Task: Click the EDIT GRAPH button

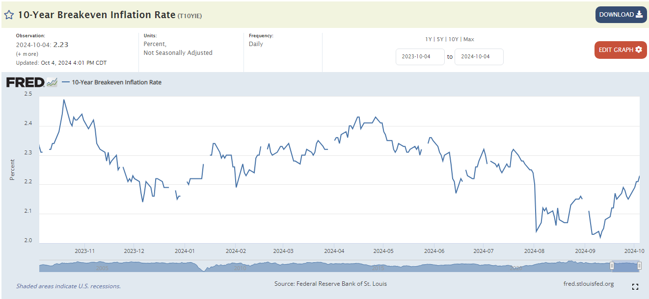Action: [621, 50]
